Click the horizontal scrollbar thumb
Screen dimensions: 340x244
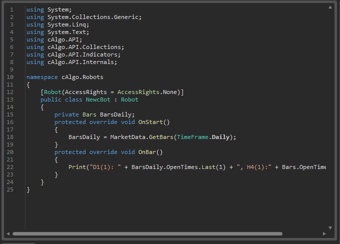[x=147, y=233]
